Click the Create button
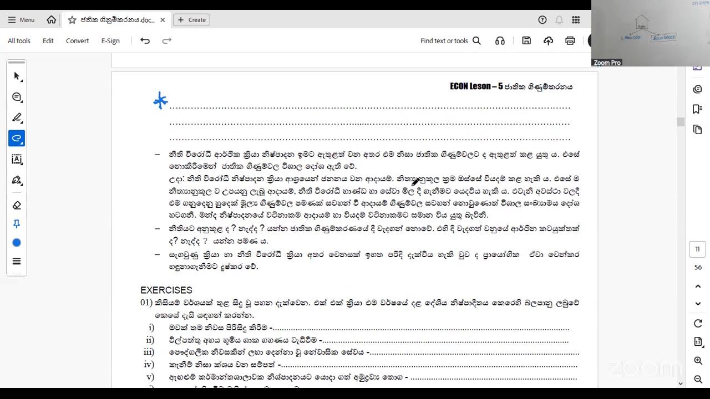The height and width of the screenshot is (399, 710). 191,19
